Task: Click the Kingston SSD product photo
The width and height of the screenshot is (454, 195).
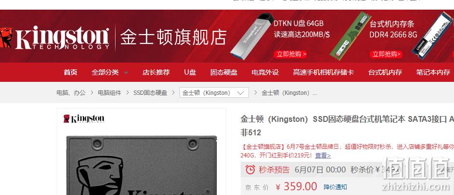Action: click(x=142, y=165)
